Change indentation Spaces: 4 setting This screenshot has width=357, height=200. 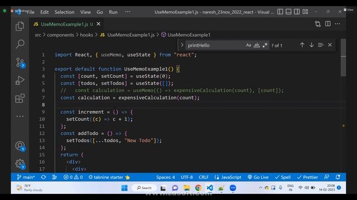pos(166,177)
